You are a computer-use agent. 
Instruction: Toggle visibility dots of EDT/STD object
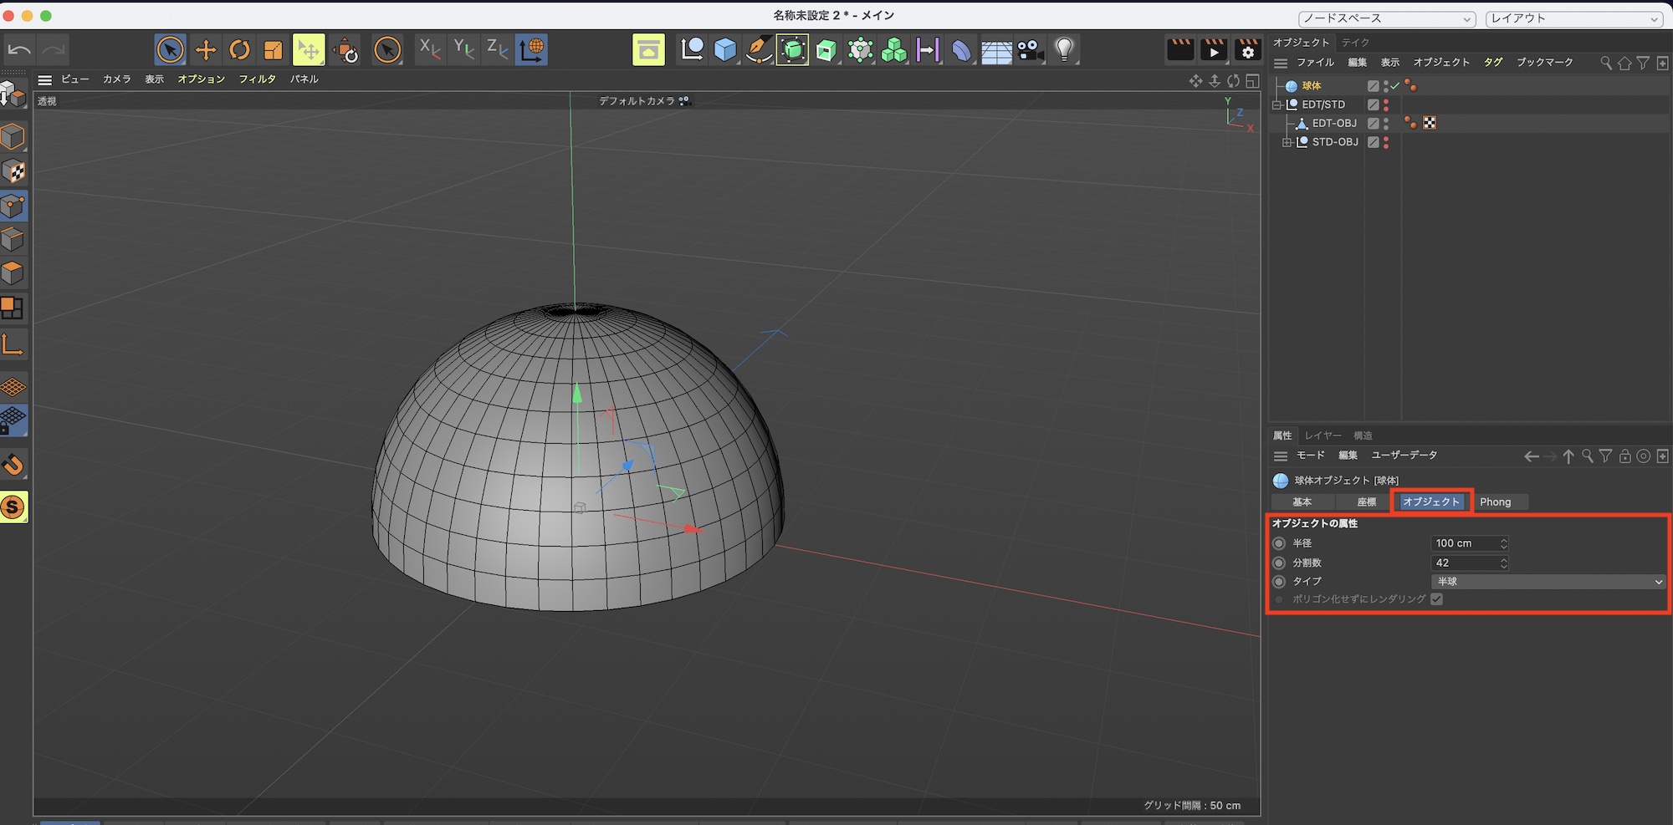(1386, 105)
